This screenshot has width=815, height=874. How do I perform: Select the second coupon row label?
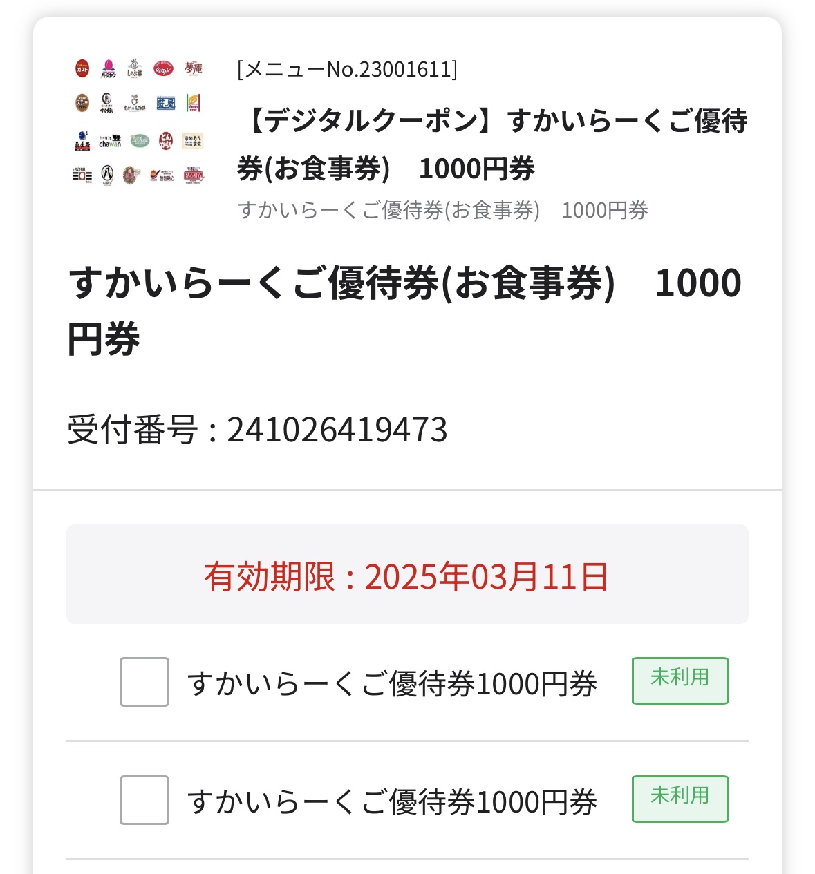coord(392,801)
